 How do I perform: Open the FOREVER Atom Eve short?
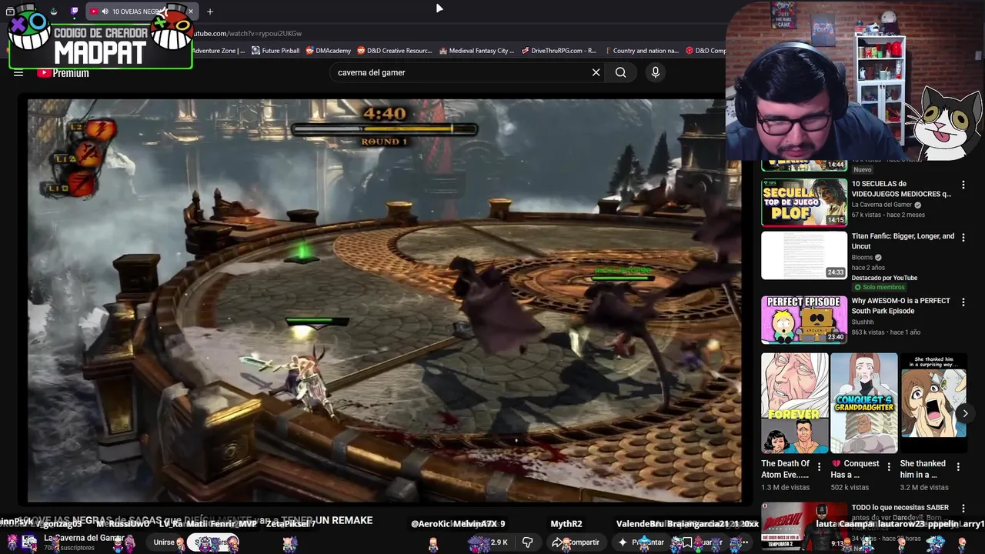point(795,402)
